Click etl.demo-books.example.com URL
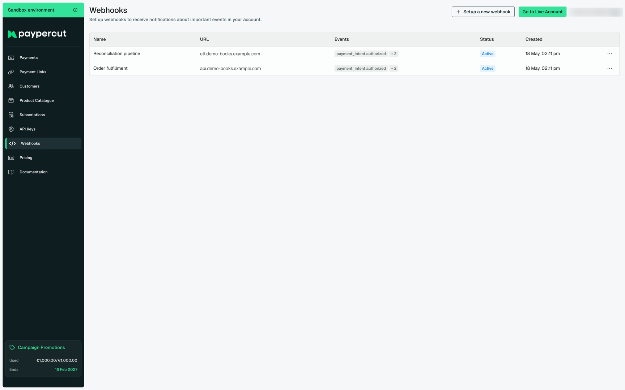625x390 pixels. 230,54
